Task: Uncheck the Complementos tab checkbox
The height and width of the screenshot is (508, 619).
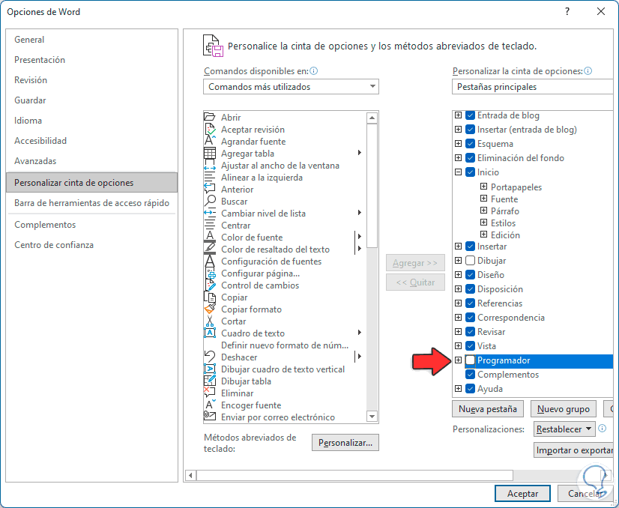Action: (470, 374)
